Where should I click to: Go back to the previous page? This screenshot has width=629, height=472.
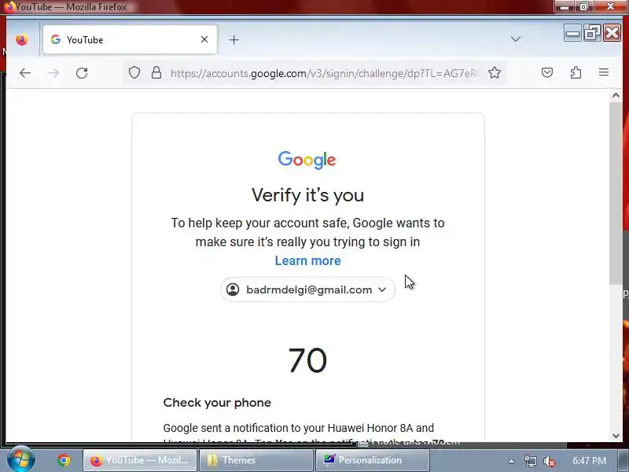(25, 73)
